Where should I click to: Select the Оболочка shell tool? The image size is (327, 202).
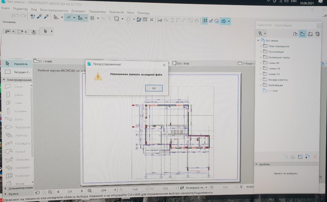[x=17, y=160]
